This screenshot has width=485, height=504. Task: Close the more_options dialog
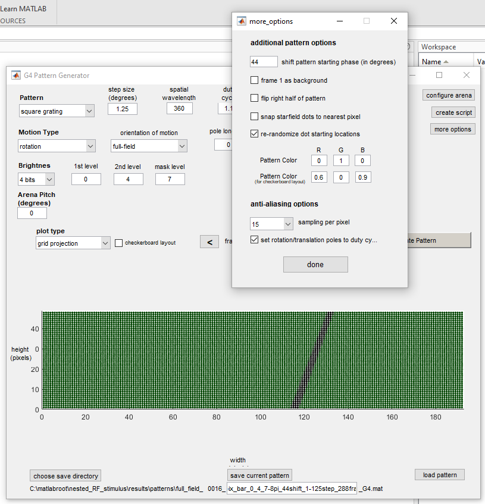[x=393, y=21]
